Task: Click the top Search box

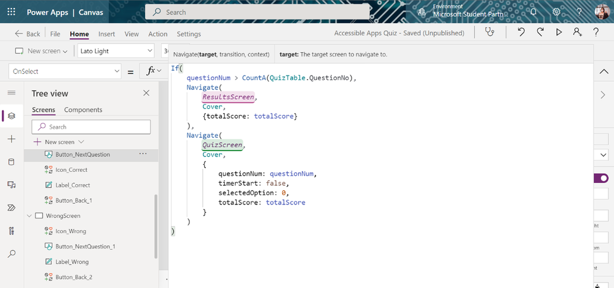Action: tap(258, 12)
